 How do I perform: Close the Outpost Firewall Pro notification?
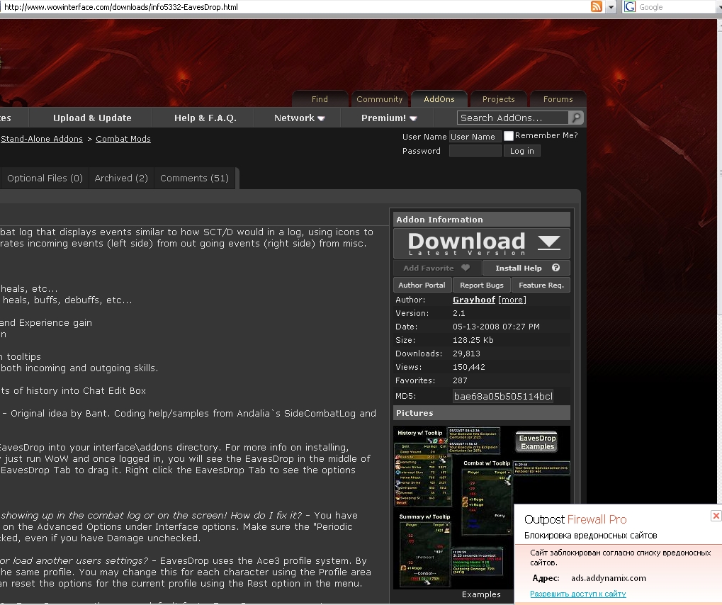click(716, 516)
